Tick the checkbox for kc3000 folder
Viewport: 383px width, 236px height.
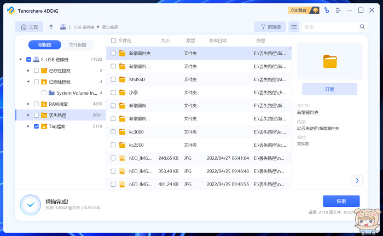pyautogui.click(x=113, y=132)
